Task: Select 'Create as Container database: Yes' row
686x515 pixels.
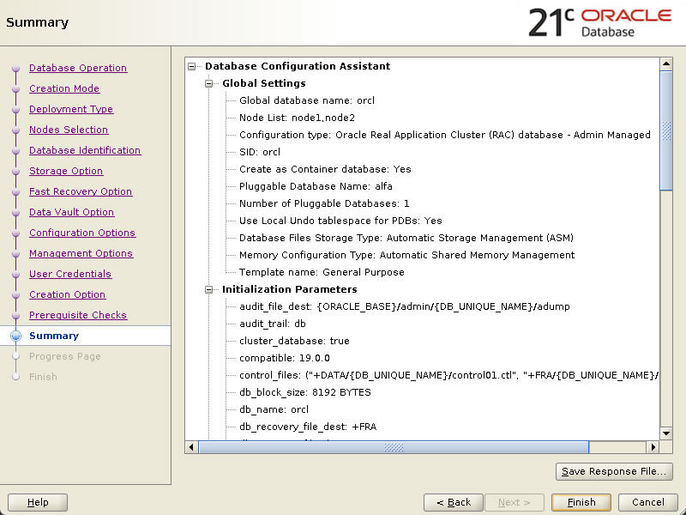Action: point(325,169)
